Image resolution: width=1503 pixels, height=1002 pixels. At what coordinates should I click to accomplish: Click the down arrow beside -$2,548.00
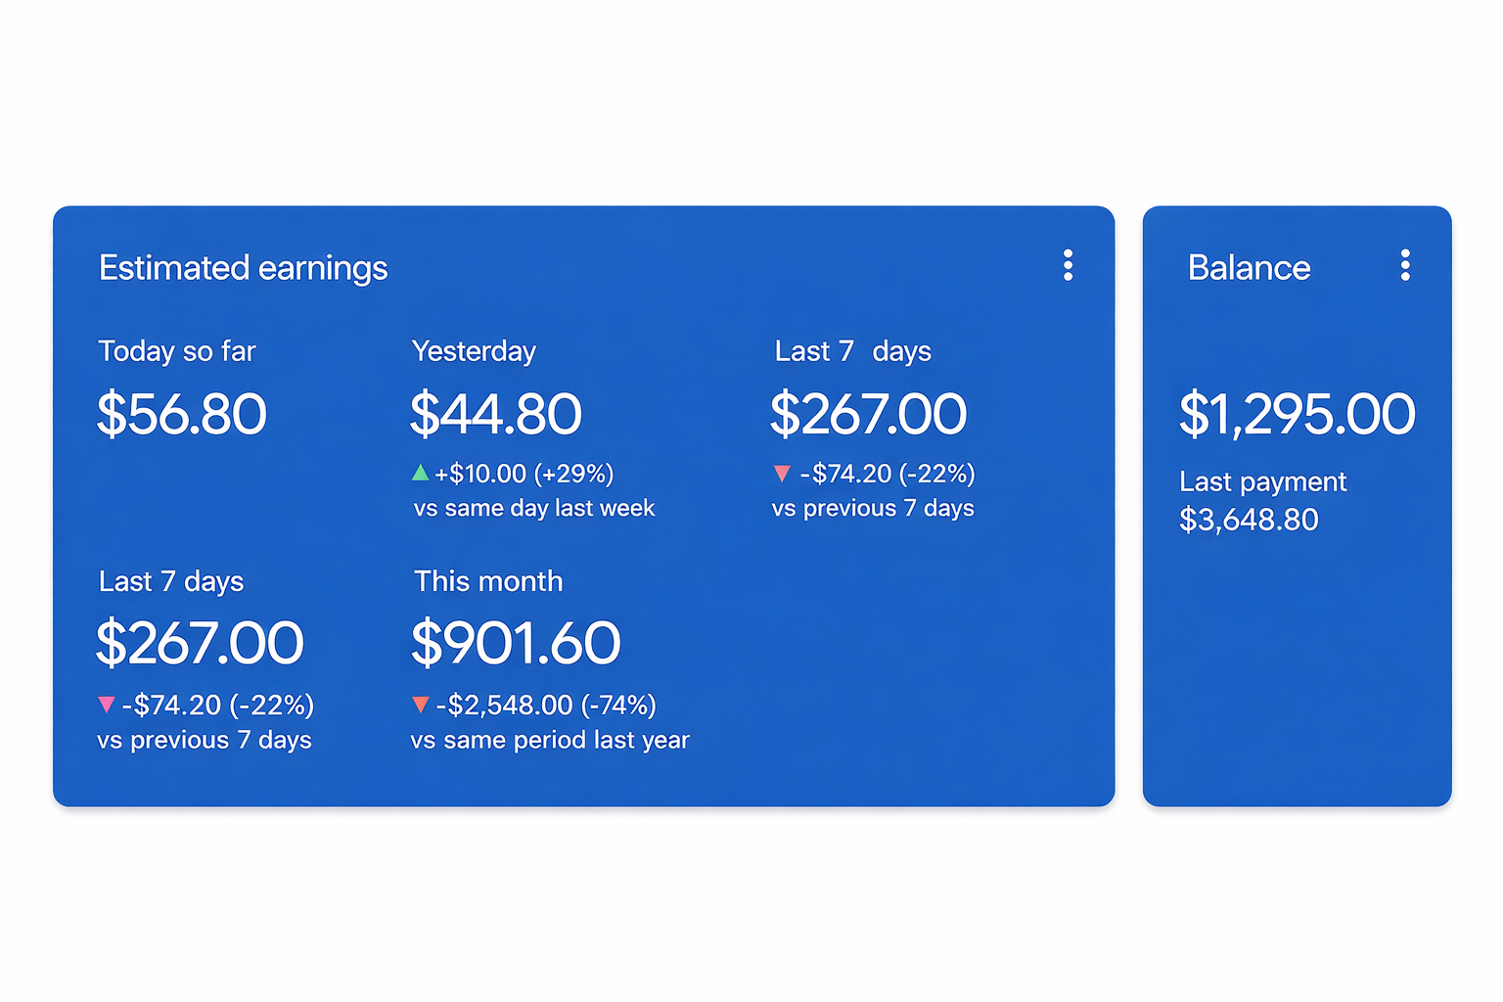coord(421,705)
